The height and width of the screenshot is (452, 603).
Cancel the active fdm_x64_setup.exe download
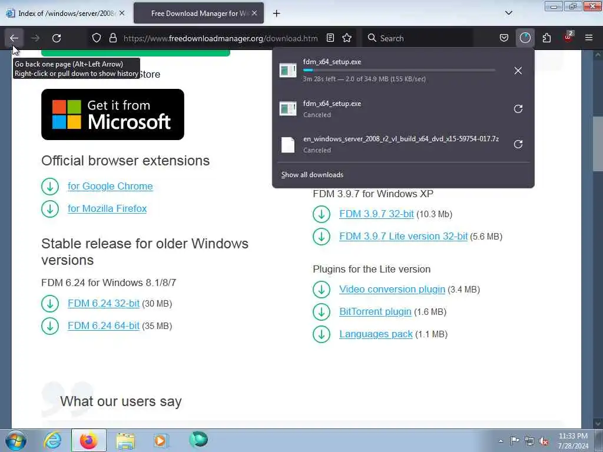click(518, 71)
